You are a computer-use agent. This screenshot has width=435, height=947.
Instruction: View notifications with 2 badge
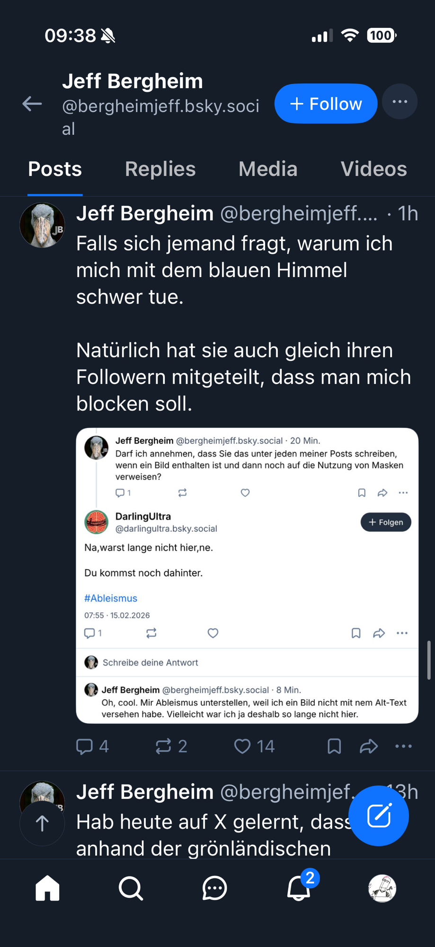pyautogui.click(x=299, y=888)
